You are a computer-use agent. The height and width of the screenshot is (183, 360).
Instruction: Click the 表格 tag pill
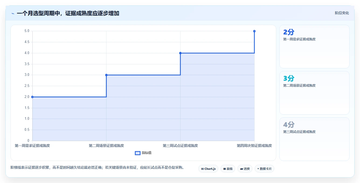point(228,169)
